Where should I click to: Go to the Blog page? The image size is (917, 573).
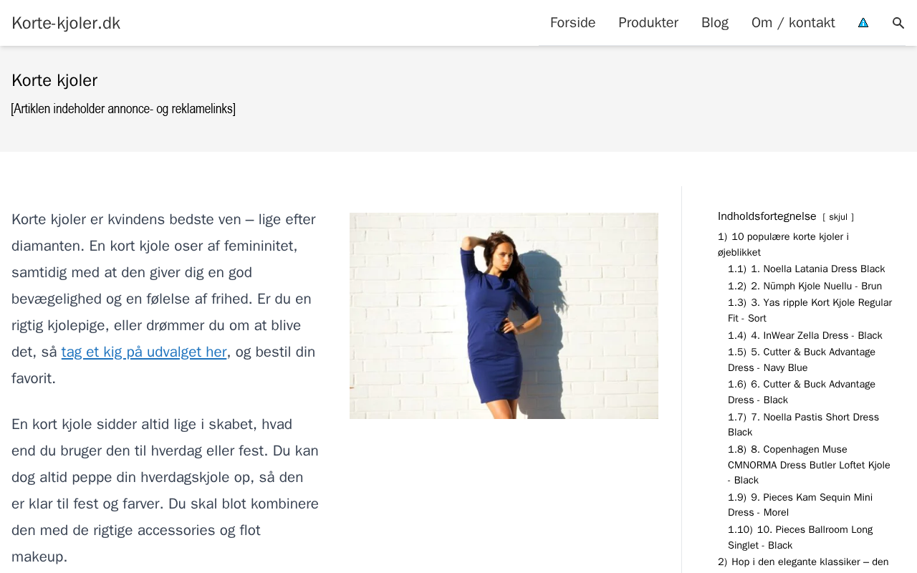pyautogui.click(x=715, y=23)
